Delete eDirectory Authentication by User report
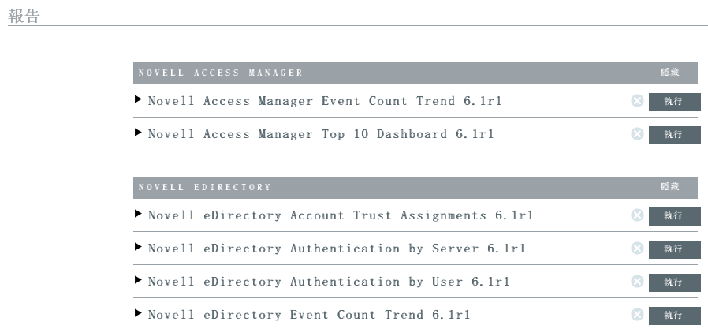 (637, 282)
